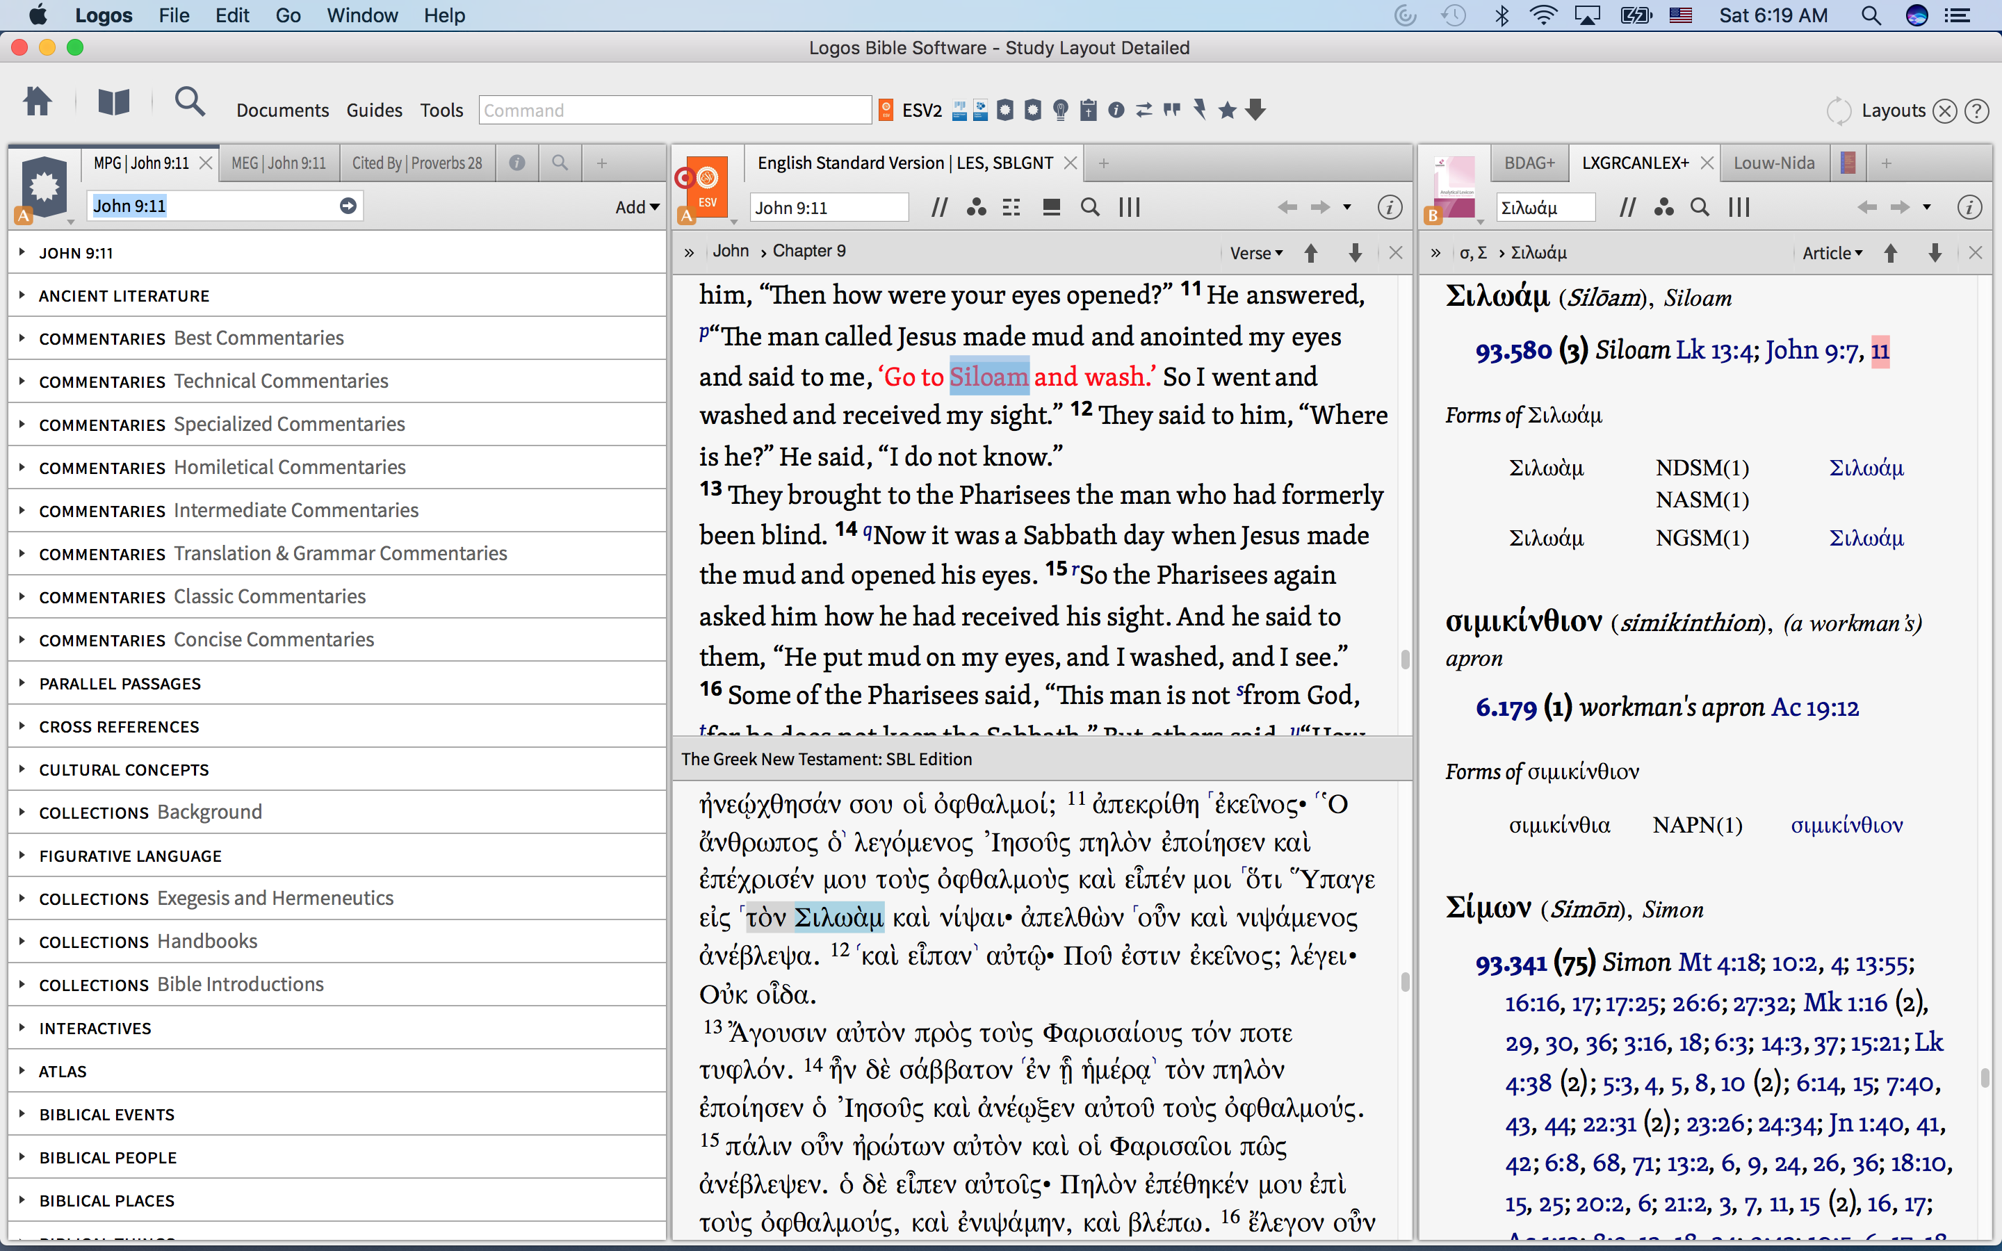This screenshot has height=1251, width=2002.
Task: Switch to the Louw-Nida tab
Action: coord(1774,163)
